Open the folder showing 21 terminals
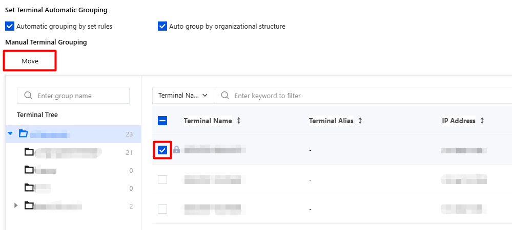 coord(29,152)
